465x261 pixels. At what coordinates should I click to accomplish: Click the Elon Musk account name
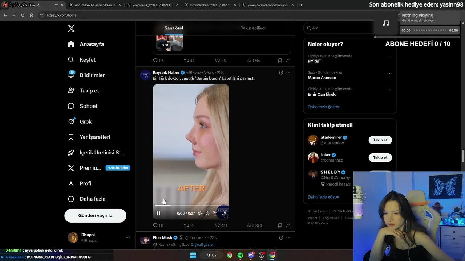tap(162, 237)
